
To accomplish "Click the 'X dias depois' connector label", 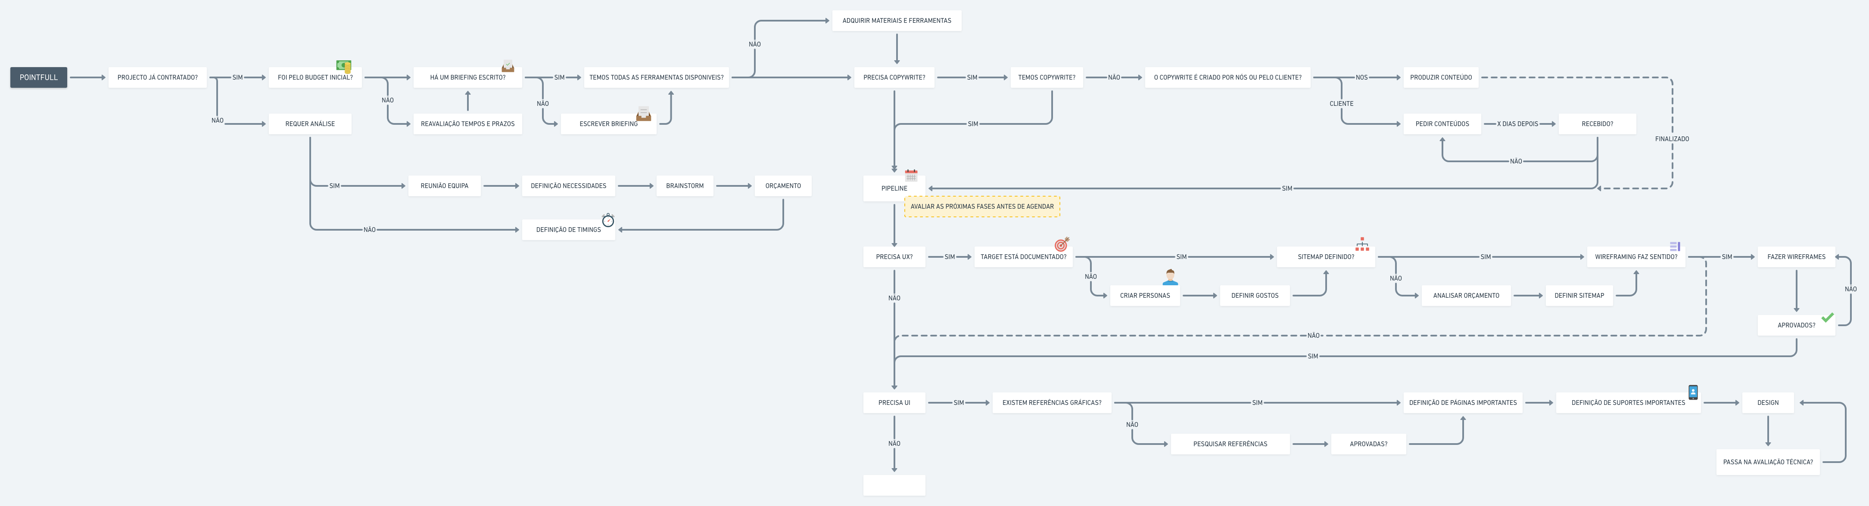I will pos(1518,124).
